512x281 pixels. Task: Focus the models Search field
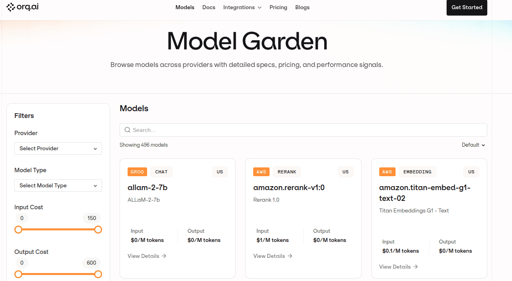[303, 130]
